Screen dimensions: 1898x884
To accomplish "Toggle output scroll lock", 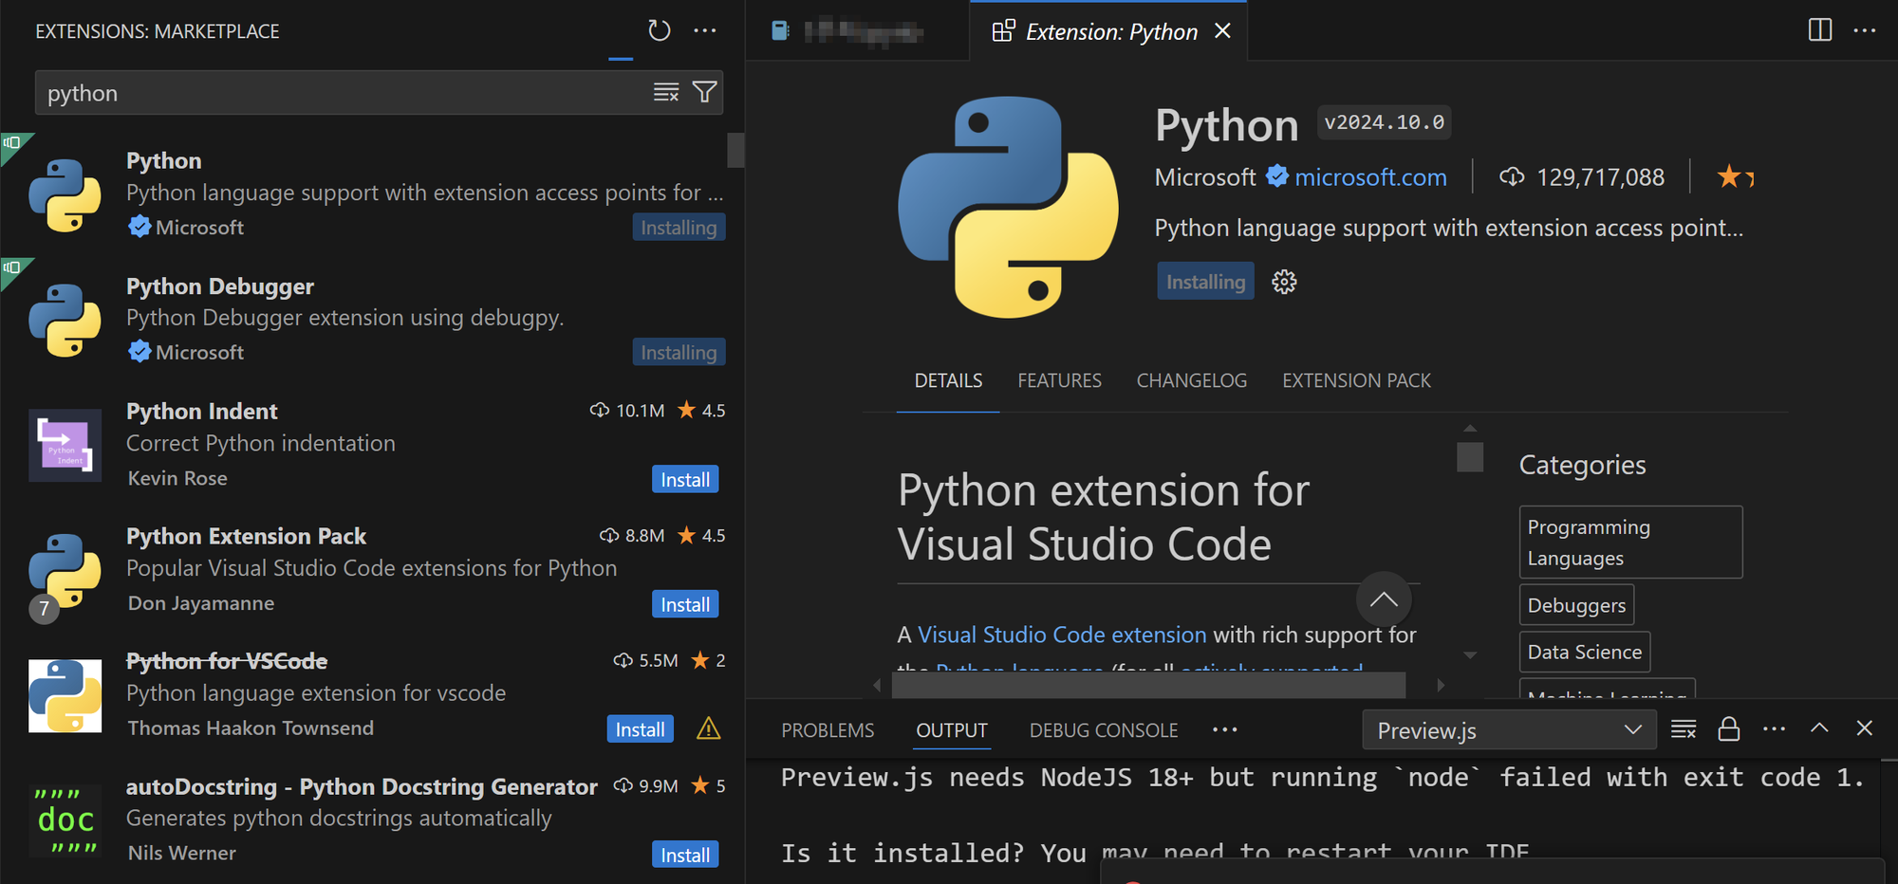I will coord(1729,728).
